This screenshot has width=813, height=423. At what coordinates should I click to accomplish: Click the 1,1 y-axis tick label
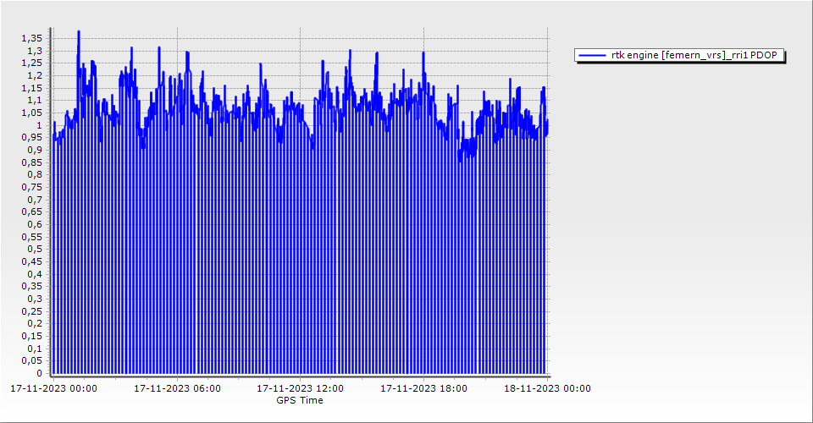pyautogui.click(x=34, y=100)
